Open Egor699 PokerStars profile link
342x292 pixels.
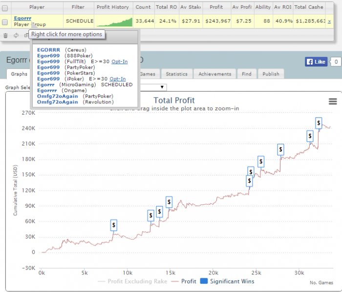(x=48, y=73)
